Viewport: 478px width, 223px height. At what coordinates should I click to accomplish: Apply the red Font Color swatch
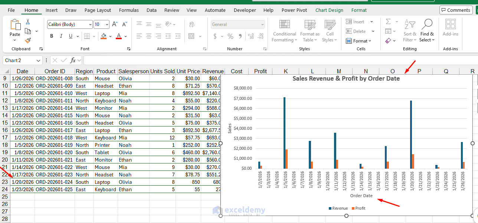[119, 36]
